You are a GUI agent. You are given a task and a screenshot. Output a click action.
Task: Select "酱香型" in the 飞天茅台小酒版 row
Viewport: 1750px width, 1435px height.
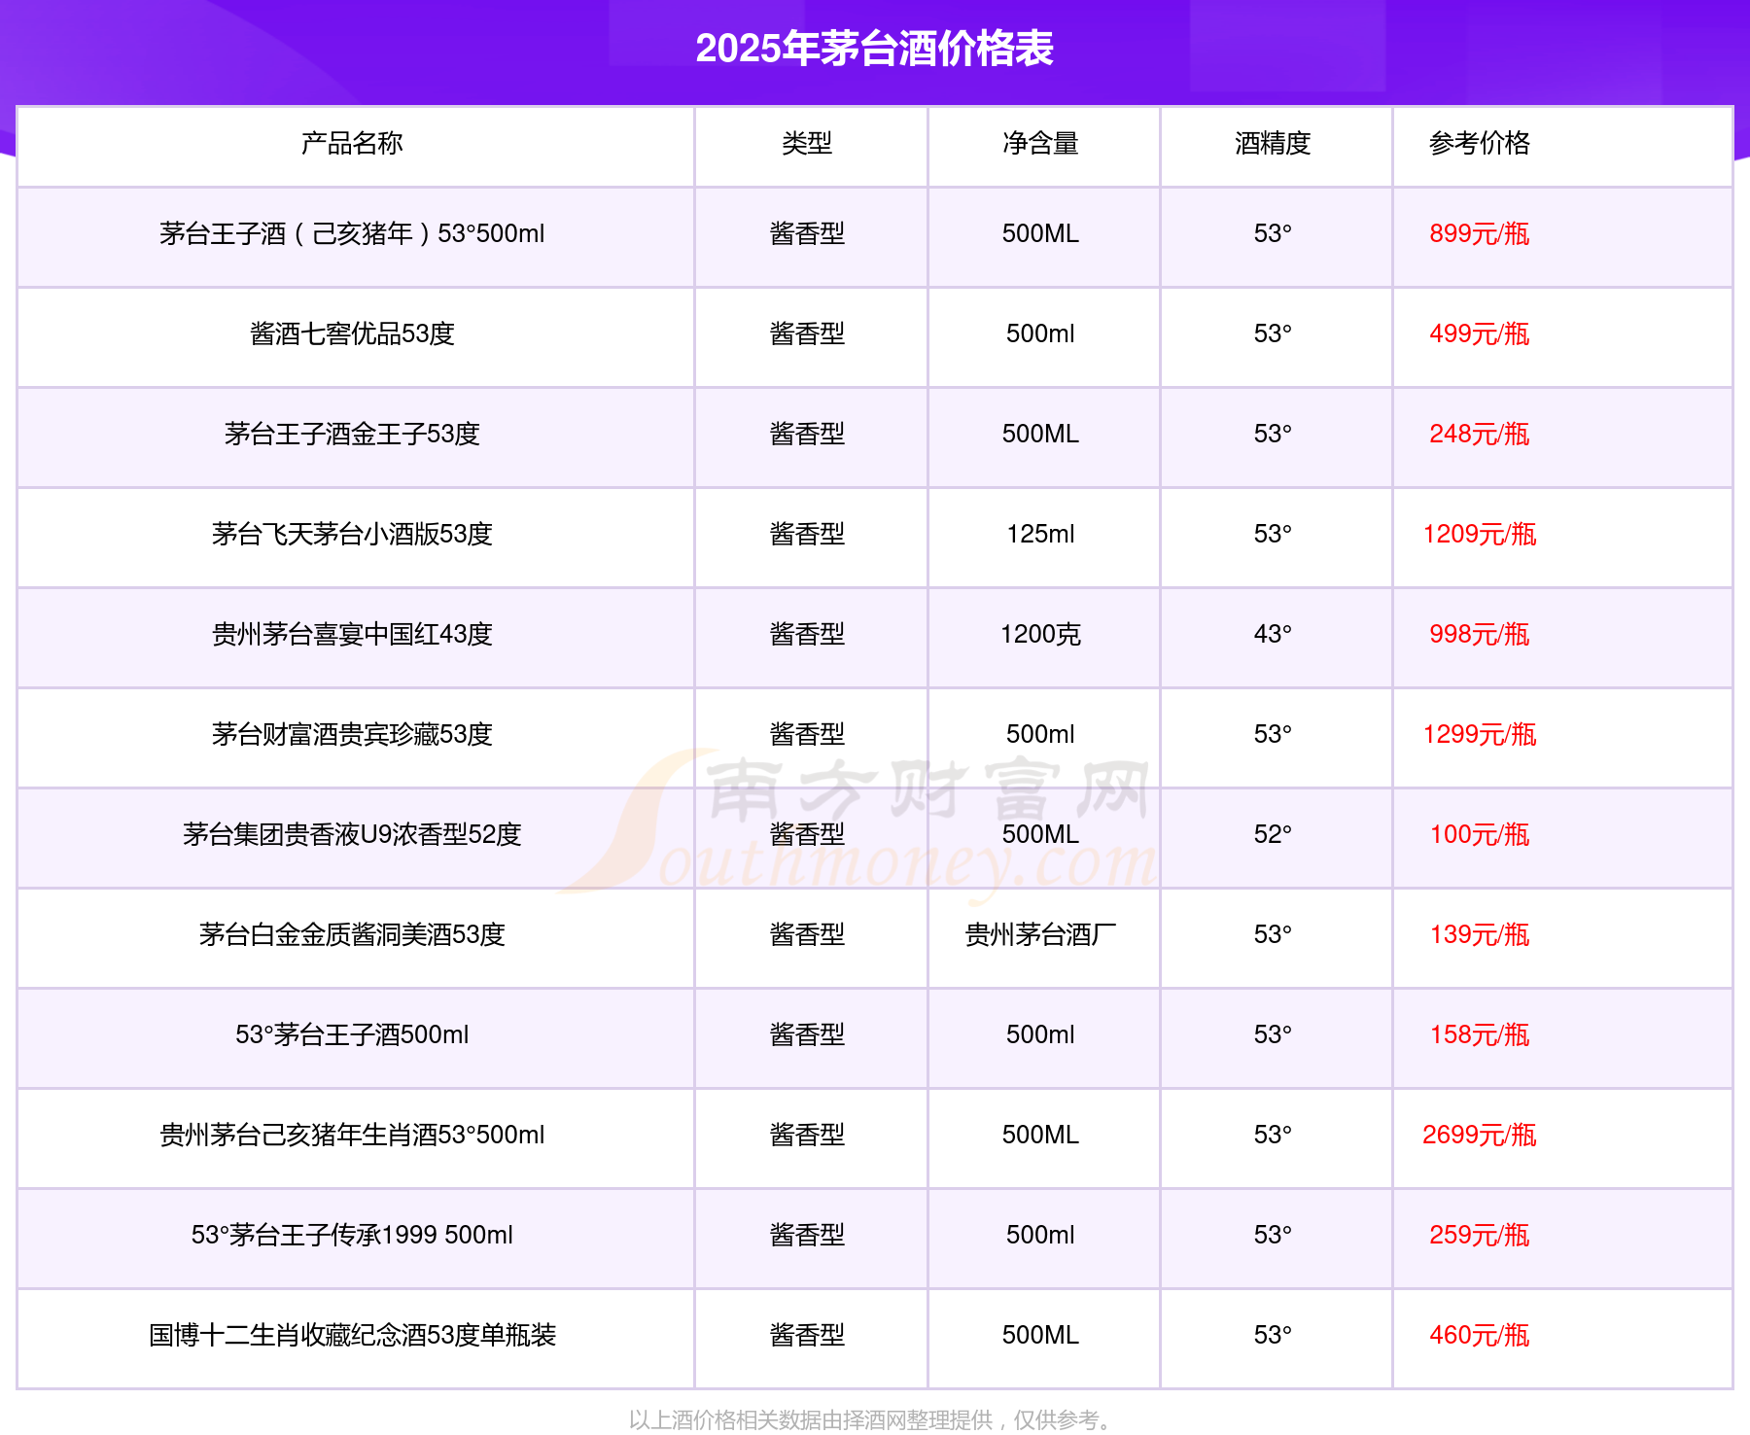tap(807, 534)
